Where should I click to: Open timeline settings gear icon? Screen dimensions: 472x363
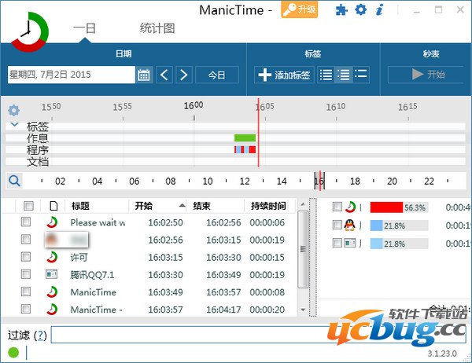pyautogui.click(x=13, y=110)
